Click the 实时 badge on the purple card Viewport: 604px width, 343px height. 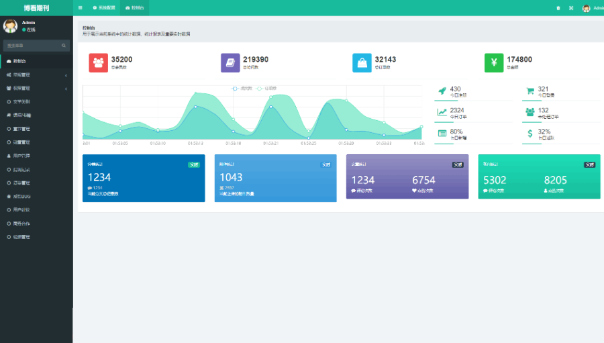click(x=458, y=164)
